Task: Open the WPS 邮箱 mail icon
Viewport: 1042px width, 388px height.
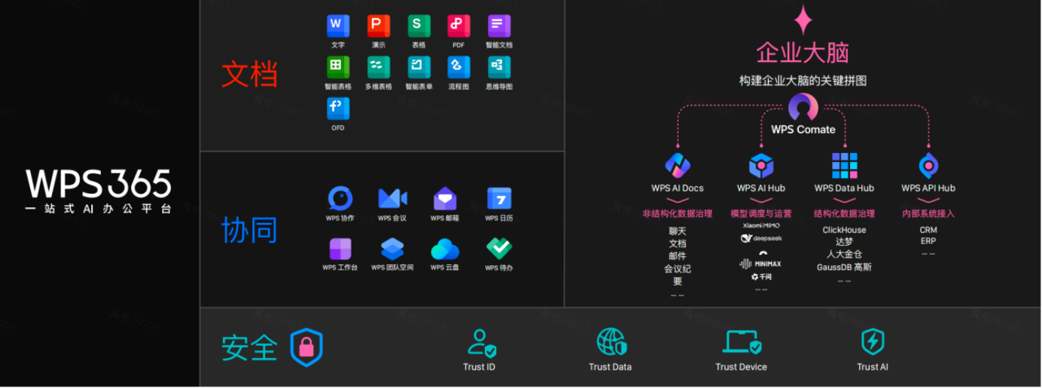Action: coord(445,199)
